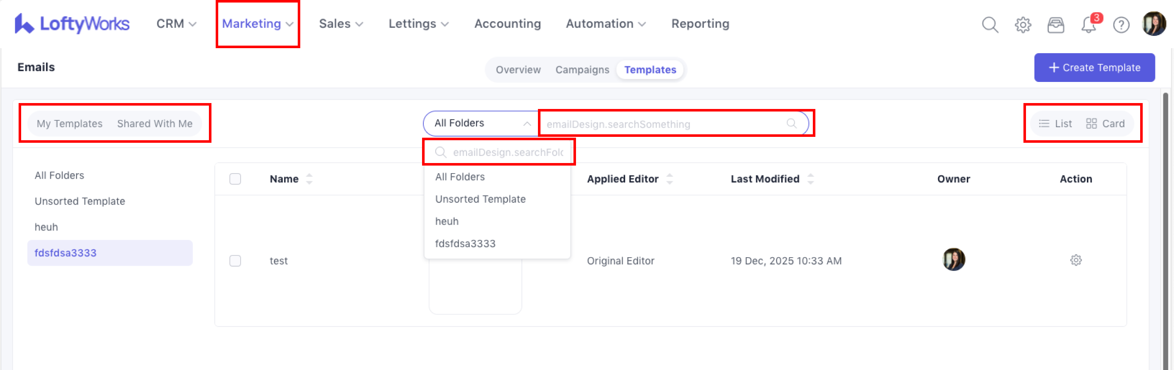Open the global search magnifier icon
1174x370 pixels.
tap(990, 24)
